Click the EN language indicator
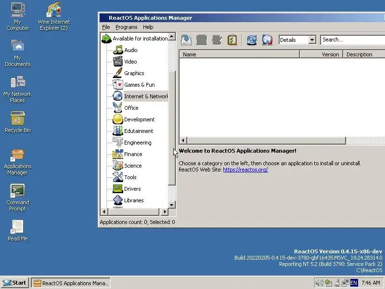The image size is (385, 289). pos(354,283)
